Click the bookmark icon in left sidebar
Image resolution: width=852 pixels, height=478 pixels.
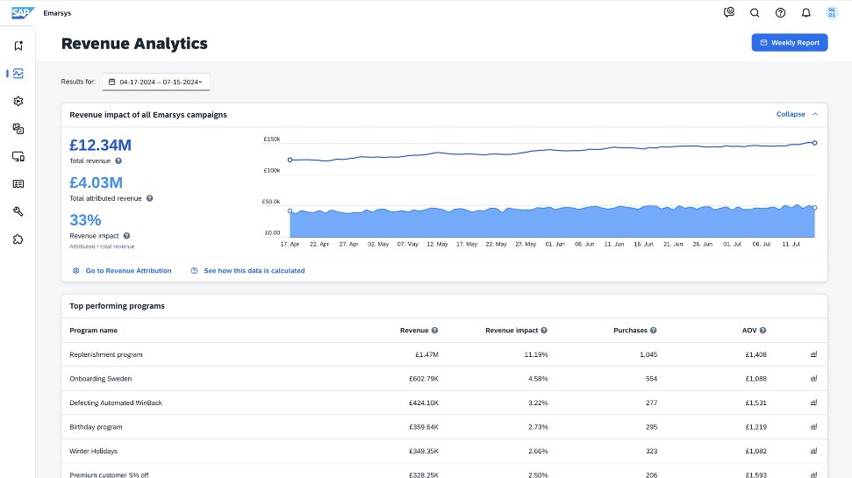18,46
